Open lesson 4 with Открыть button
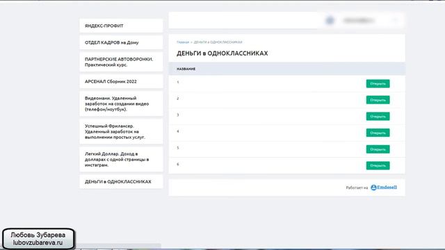 [x=378, y=133]
